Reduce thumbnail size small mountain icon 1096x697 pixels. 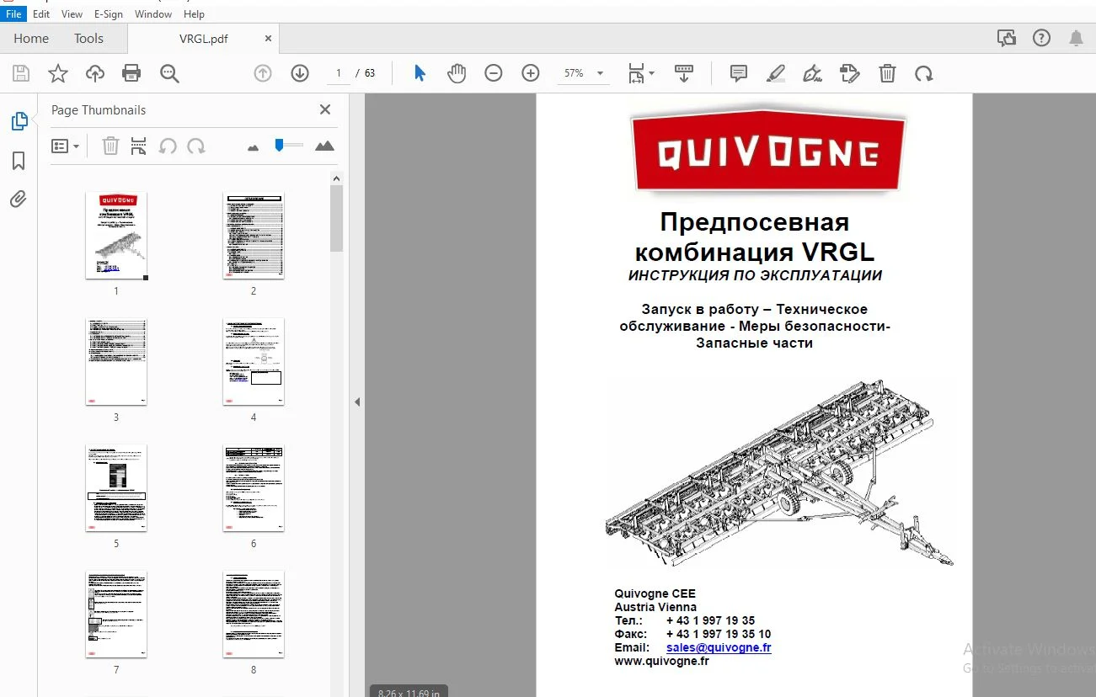pyautogui.click(x=253, y=147)
